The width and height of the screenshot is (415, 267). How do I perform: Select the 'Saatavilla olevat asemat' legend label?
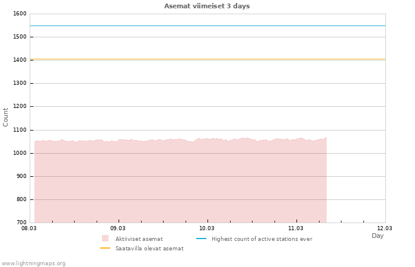pyautogui.click(x=149, y=249)
